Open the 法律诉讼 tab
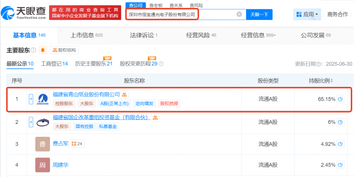 [143, 35]
